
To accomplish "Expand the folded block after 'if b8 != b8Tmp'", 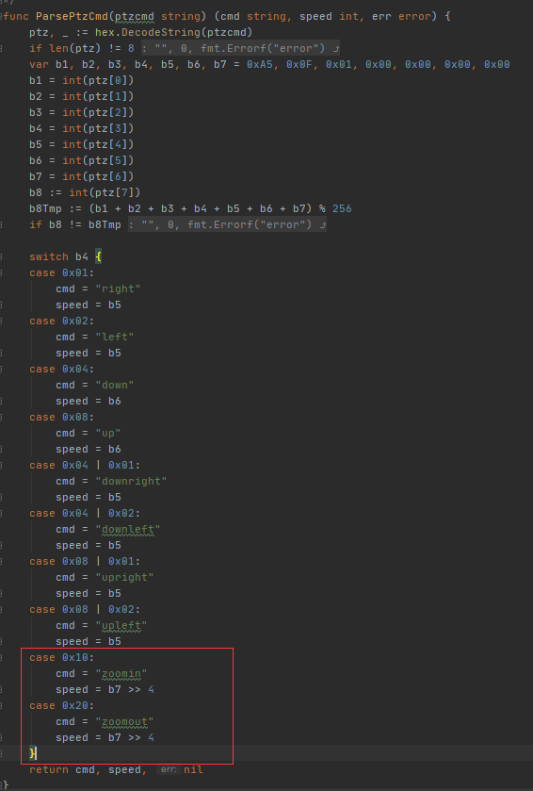I will point(227,224).
